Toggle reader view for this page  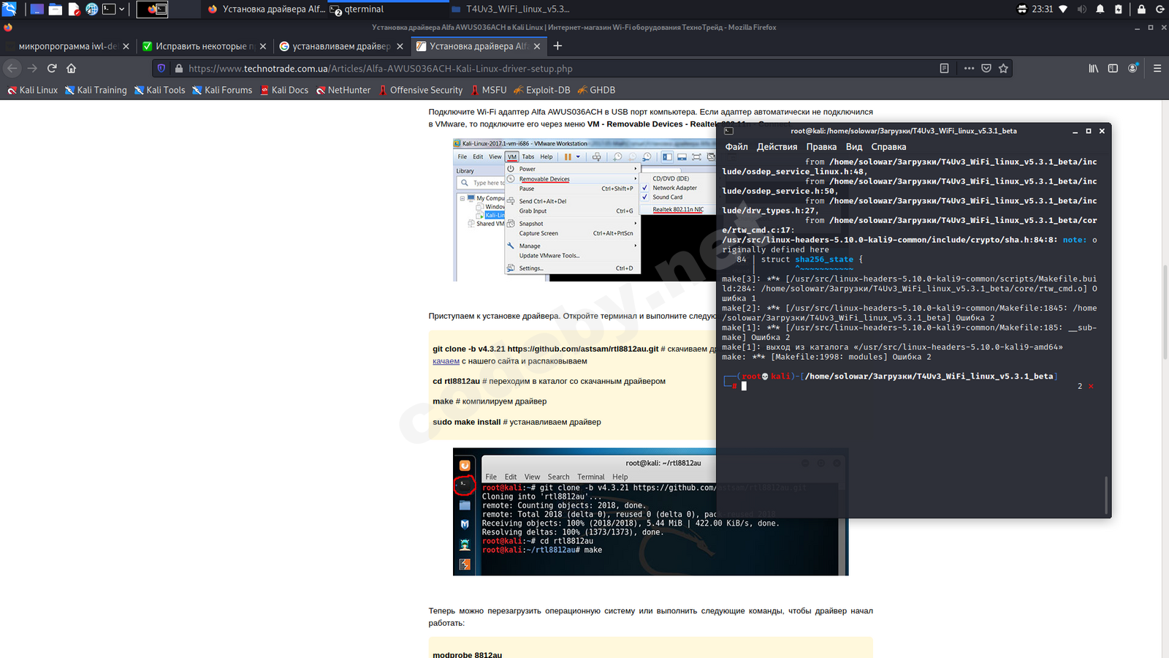[x=944, y=68]
